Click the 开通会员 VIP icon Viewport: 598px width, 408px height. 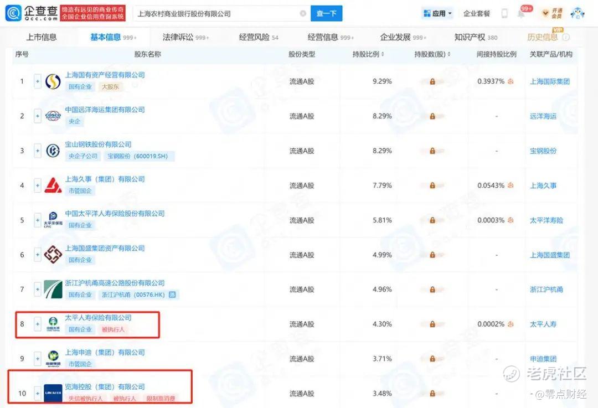point(552,14)
